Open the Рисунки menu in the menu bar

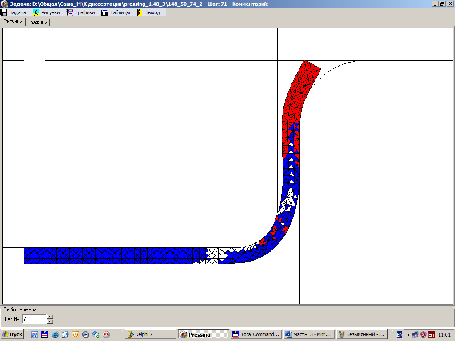47,12
